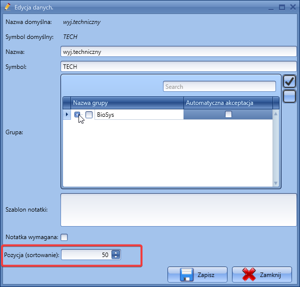
Task: Minimize the Edycja danych window
Action: pyautogui.click(x=270, y=7)
